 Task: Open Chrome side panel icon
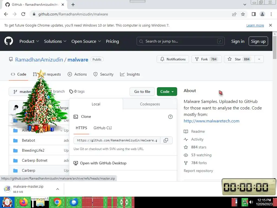254,14
